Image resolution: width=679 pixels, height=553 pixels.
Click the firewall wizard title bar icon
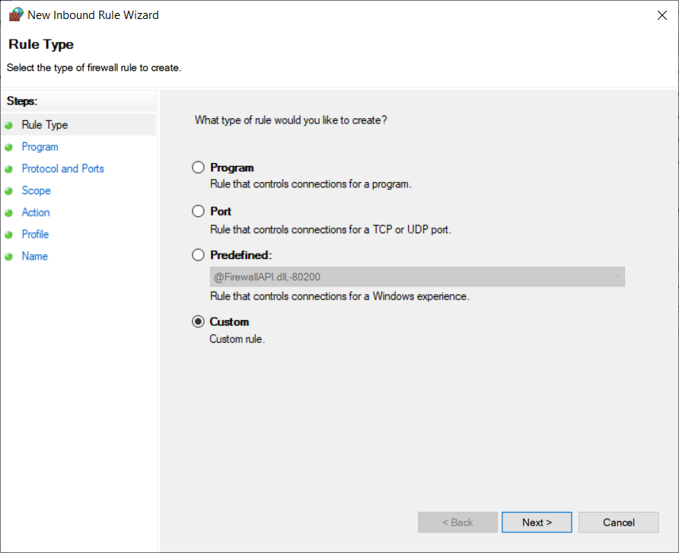point(15,14)
